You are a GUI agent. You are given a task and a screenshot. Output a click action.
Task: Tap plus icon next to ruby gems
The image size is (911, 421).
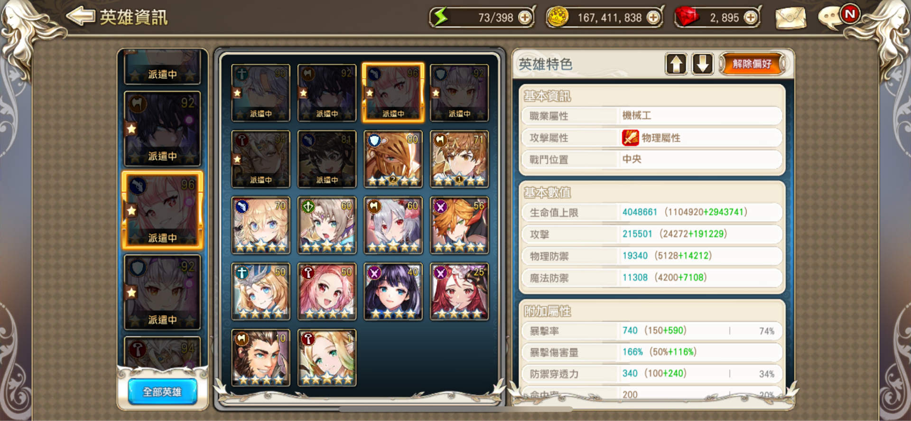point(751,18)
